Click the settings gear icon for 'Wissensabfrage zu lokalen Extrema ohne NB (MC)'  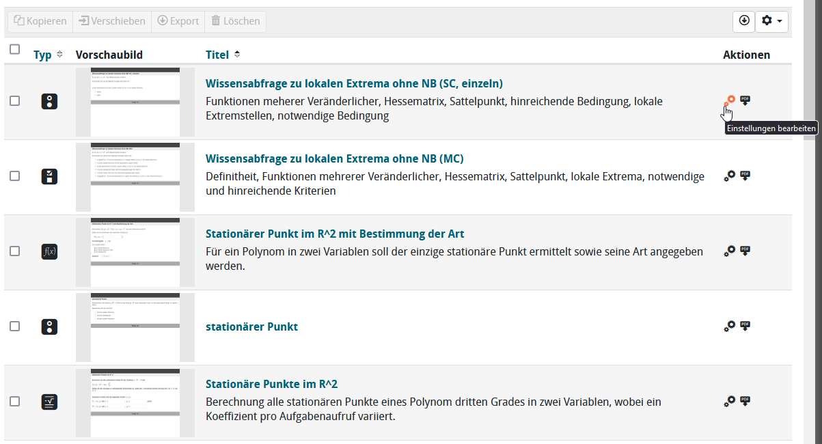(x=730, y=176)
